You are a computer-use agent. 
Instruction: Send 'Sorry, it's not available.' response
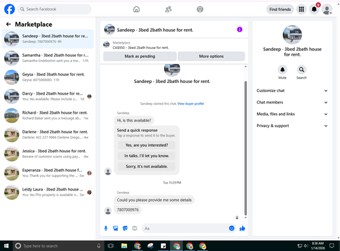click(147, 167)
